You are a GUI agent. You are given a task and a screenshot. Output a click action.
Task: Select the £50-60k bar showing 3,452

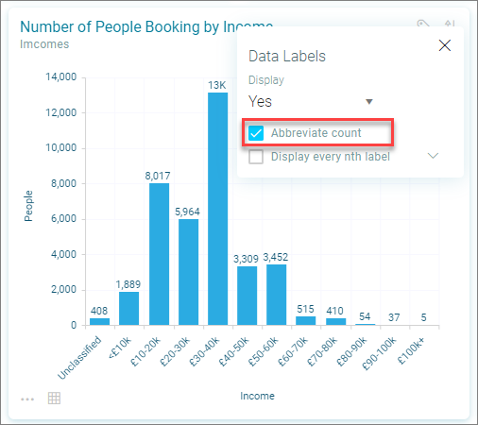pyautogui.click(x=276, y=295)
